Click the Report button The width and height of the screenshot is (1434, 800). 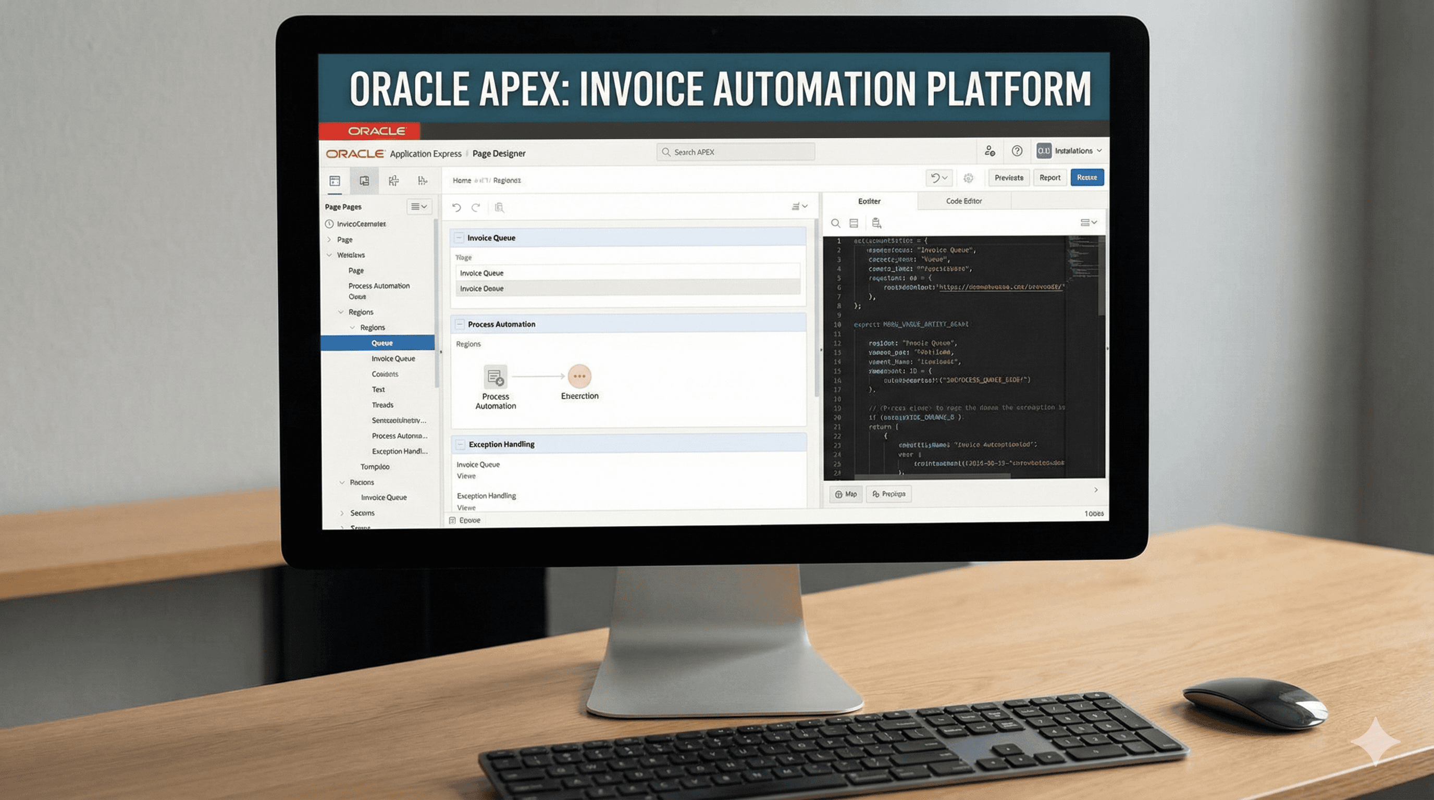tap(1049, 178)
